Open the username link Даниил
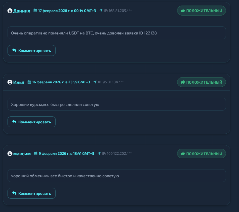Screen dimensions: 239x212 [x=22, y=11]
